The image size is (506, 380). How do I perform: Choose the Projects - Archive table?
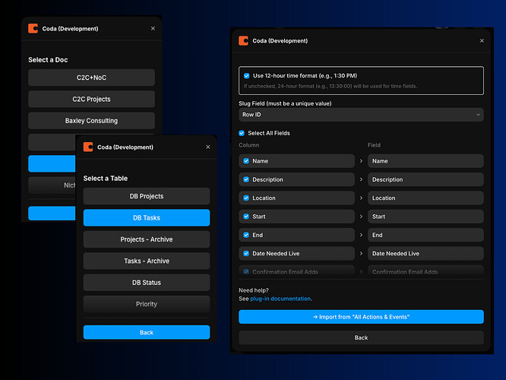pos(147,239)
